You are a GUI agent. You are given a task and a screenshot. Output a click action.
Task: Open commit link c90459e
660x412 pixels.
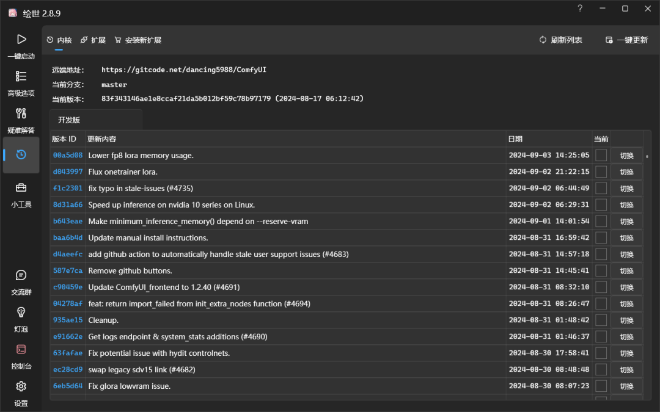pyautogui.click(x=67, y=287)
